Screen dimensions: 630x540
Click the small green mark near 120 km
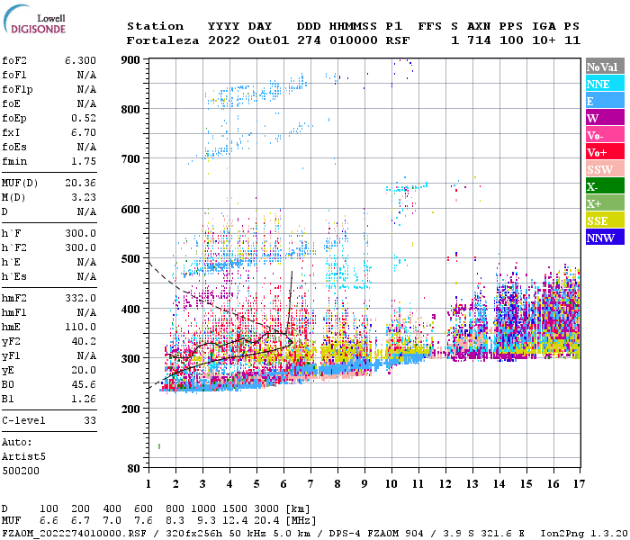[159, 446]
